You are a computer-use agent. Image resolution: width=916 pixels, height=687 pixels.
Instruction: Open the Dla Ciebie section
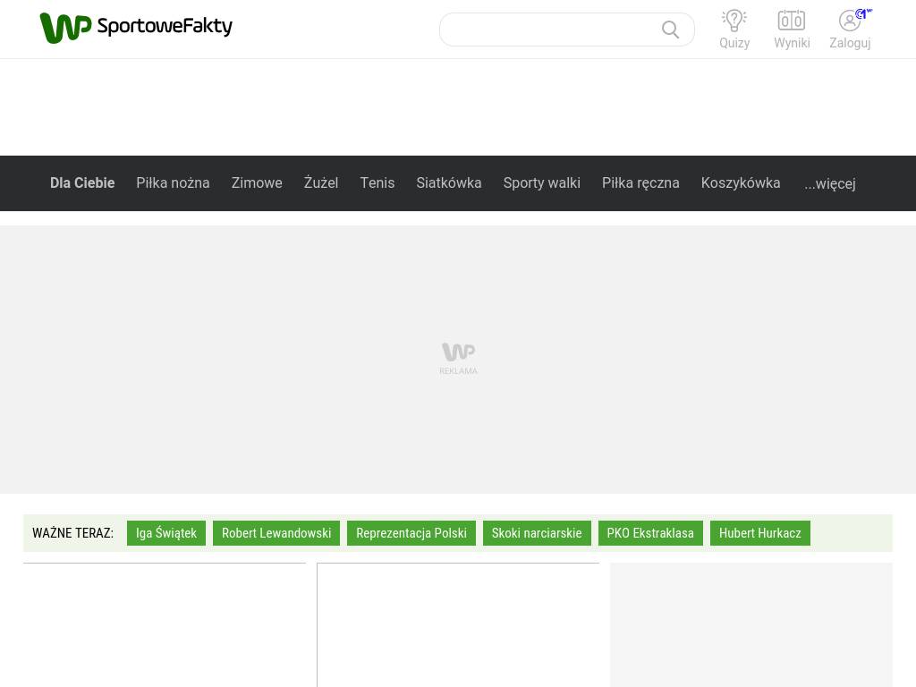(x=82, y=182)
